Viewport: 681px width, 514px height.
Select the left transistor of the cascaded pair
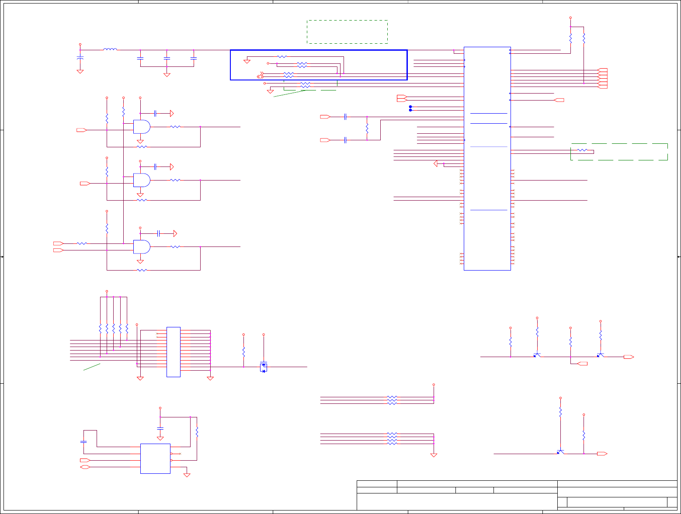pos(537,354)
